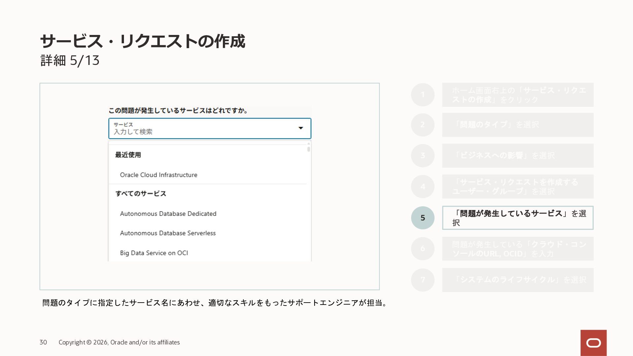The width and height of the screenshot is (633, 356).
Task: Click step 1 circle marker
Action: coord(423,95)
